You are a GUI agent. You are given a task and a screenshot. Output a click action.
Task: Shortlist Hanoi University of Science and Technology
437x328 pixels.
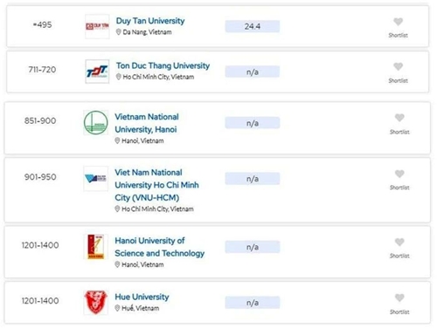click(399, 243)
